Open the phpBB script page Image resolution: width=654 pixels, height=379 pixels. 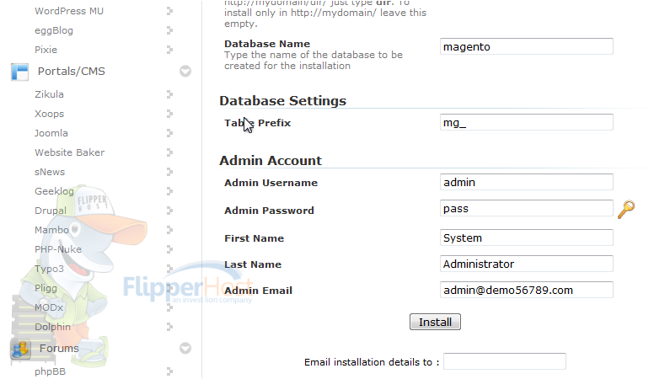(50, 371)
